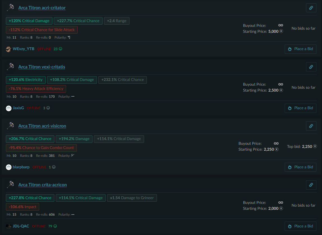
Task: Click weapon icon beside Arca Titron crita-acricon
Action: 10,185
